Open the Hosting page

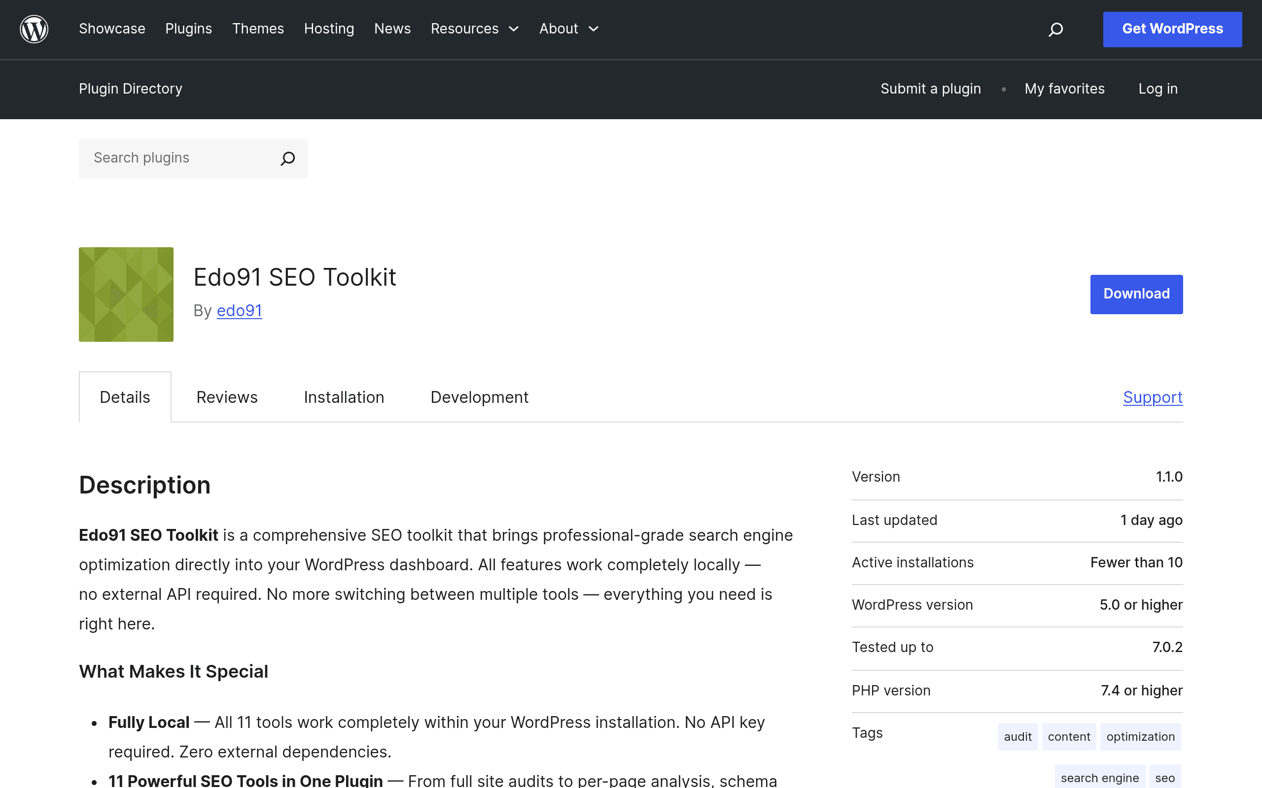click(x=329, y=29)
